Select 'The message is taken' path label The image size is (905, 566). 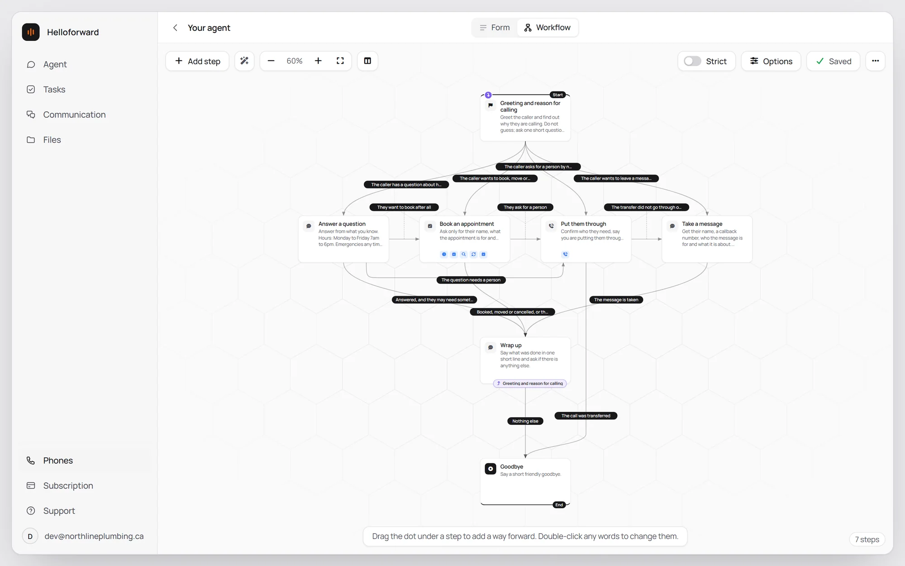tap(616, 300)
